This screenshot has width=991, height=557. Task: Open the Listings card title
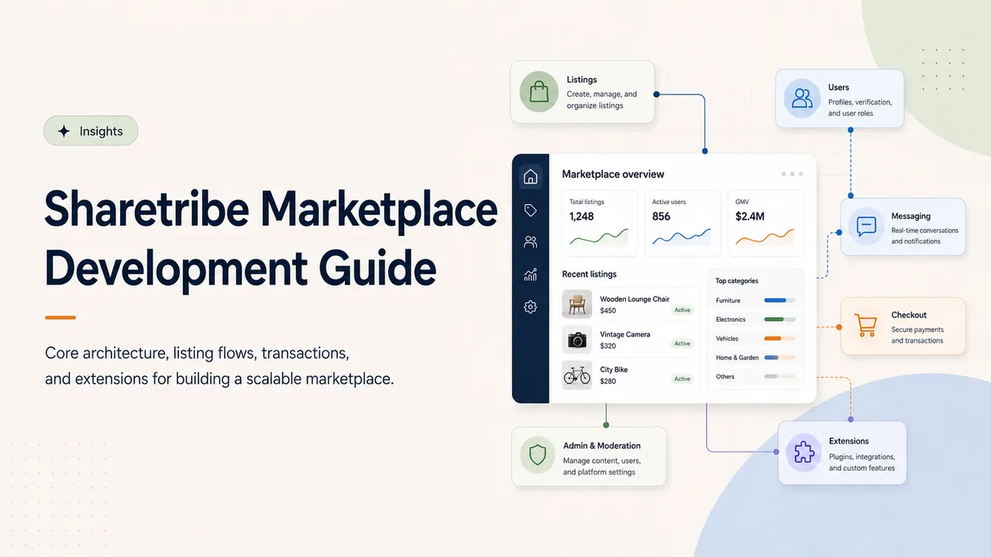[x=582, y=80]
